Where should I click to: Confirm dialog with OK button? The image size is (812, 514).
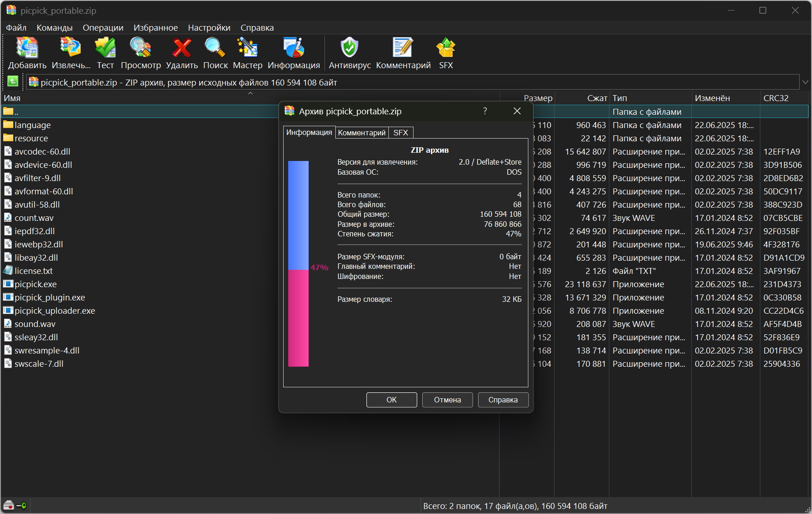click(392, 400)
